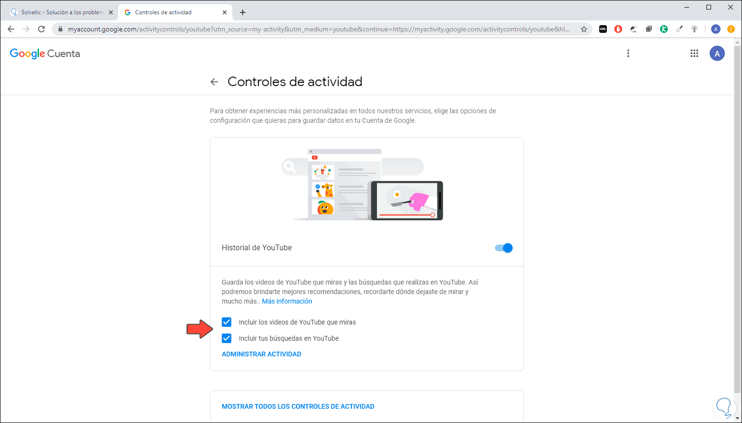The height and width of the screenshot is (423, 742).
Task: Turn off the Historial de YouTube switch
Action: [x=504, y=248]
